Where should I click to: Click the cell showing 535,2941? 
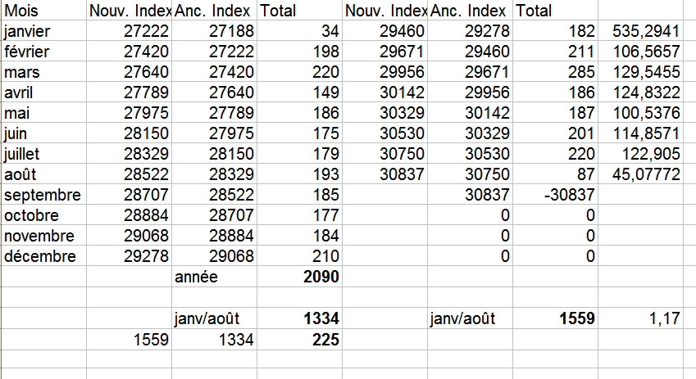[x=640, y=30]
